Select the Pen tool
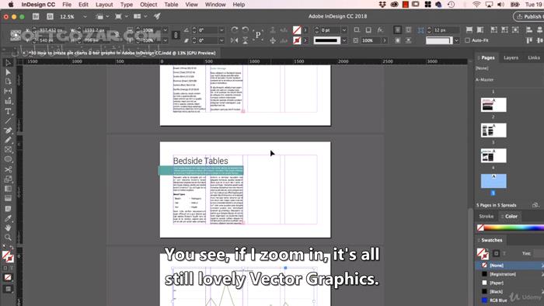The width and height of the screenshot is (544, 306). [8, 130]
